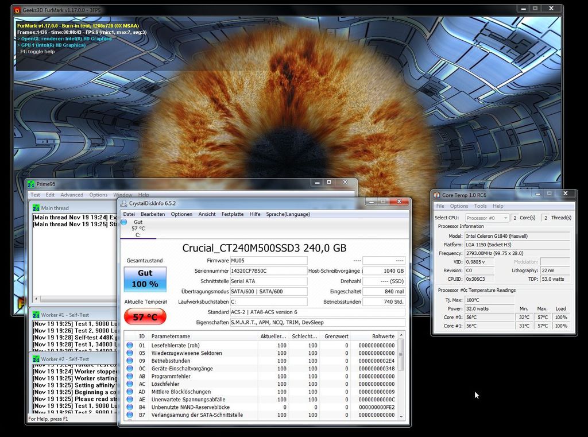Click the Firmware field showing MU05
Image resolution: width=588 pixels, height=437 pixels.
pos(269,260)
